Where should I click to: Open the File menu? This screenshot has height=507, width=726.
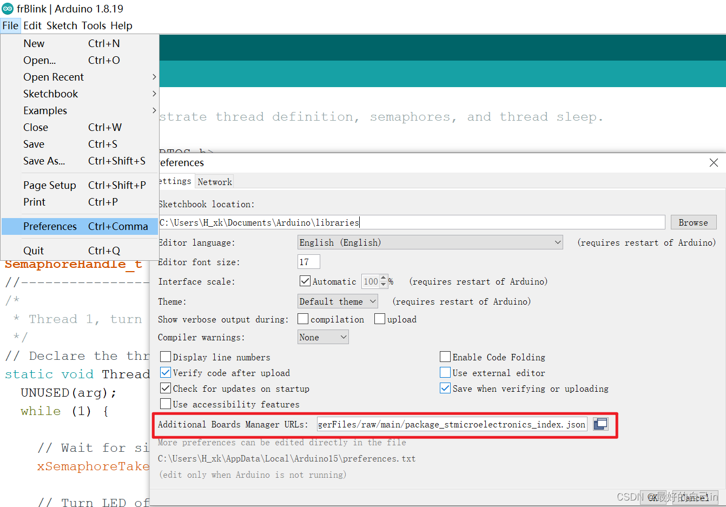tap(10, 25)
